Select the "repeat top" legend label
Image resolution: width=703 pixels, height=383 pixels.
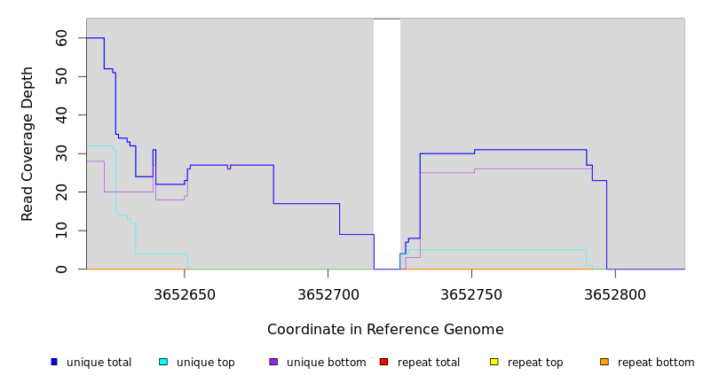click(535, 363)
